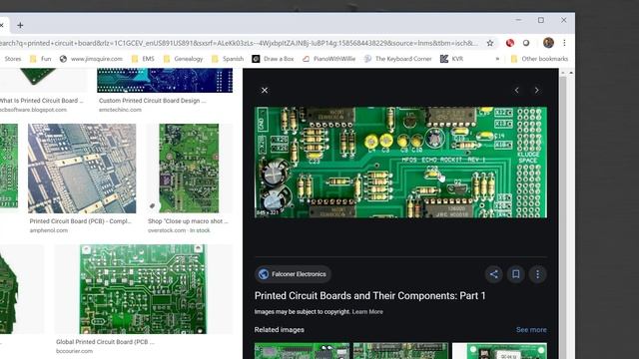Expand hidden bookmarks with the chevron
The image size is (639, 359).
pos(497,59)
